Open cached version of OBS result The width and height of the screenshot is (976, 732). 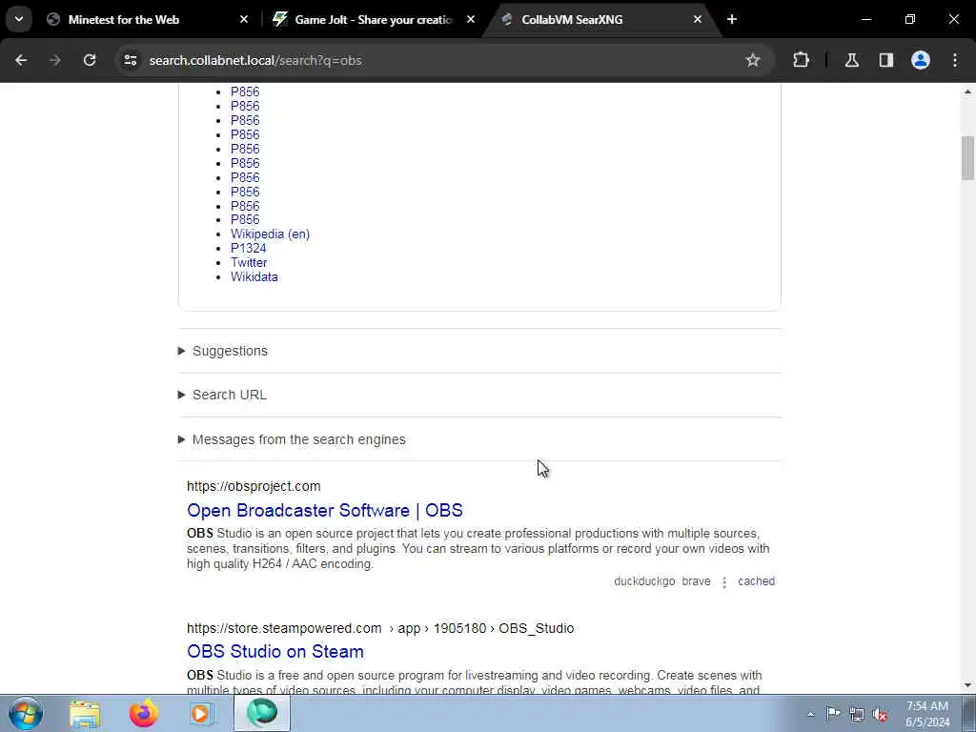(x=756, y=581)
